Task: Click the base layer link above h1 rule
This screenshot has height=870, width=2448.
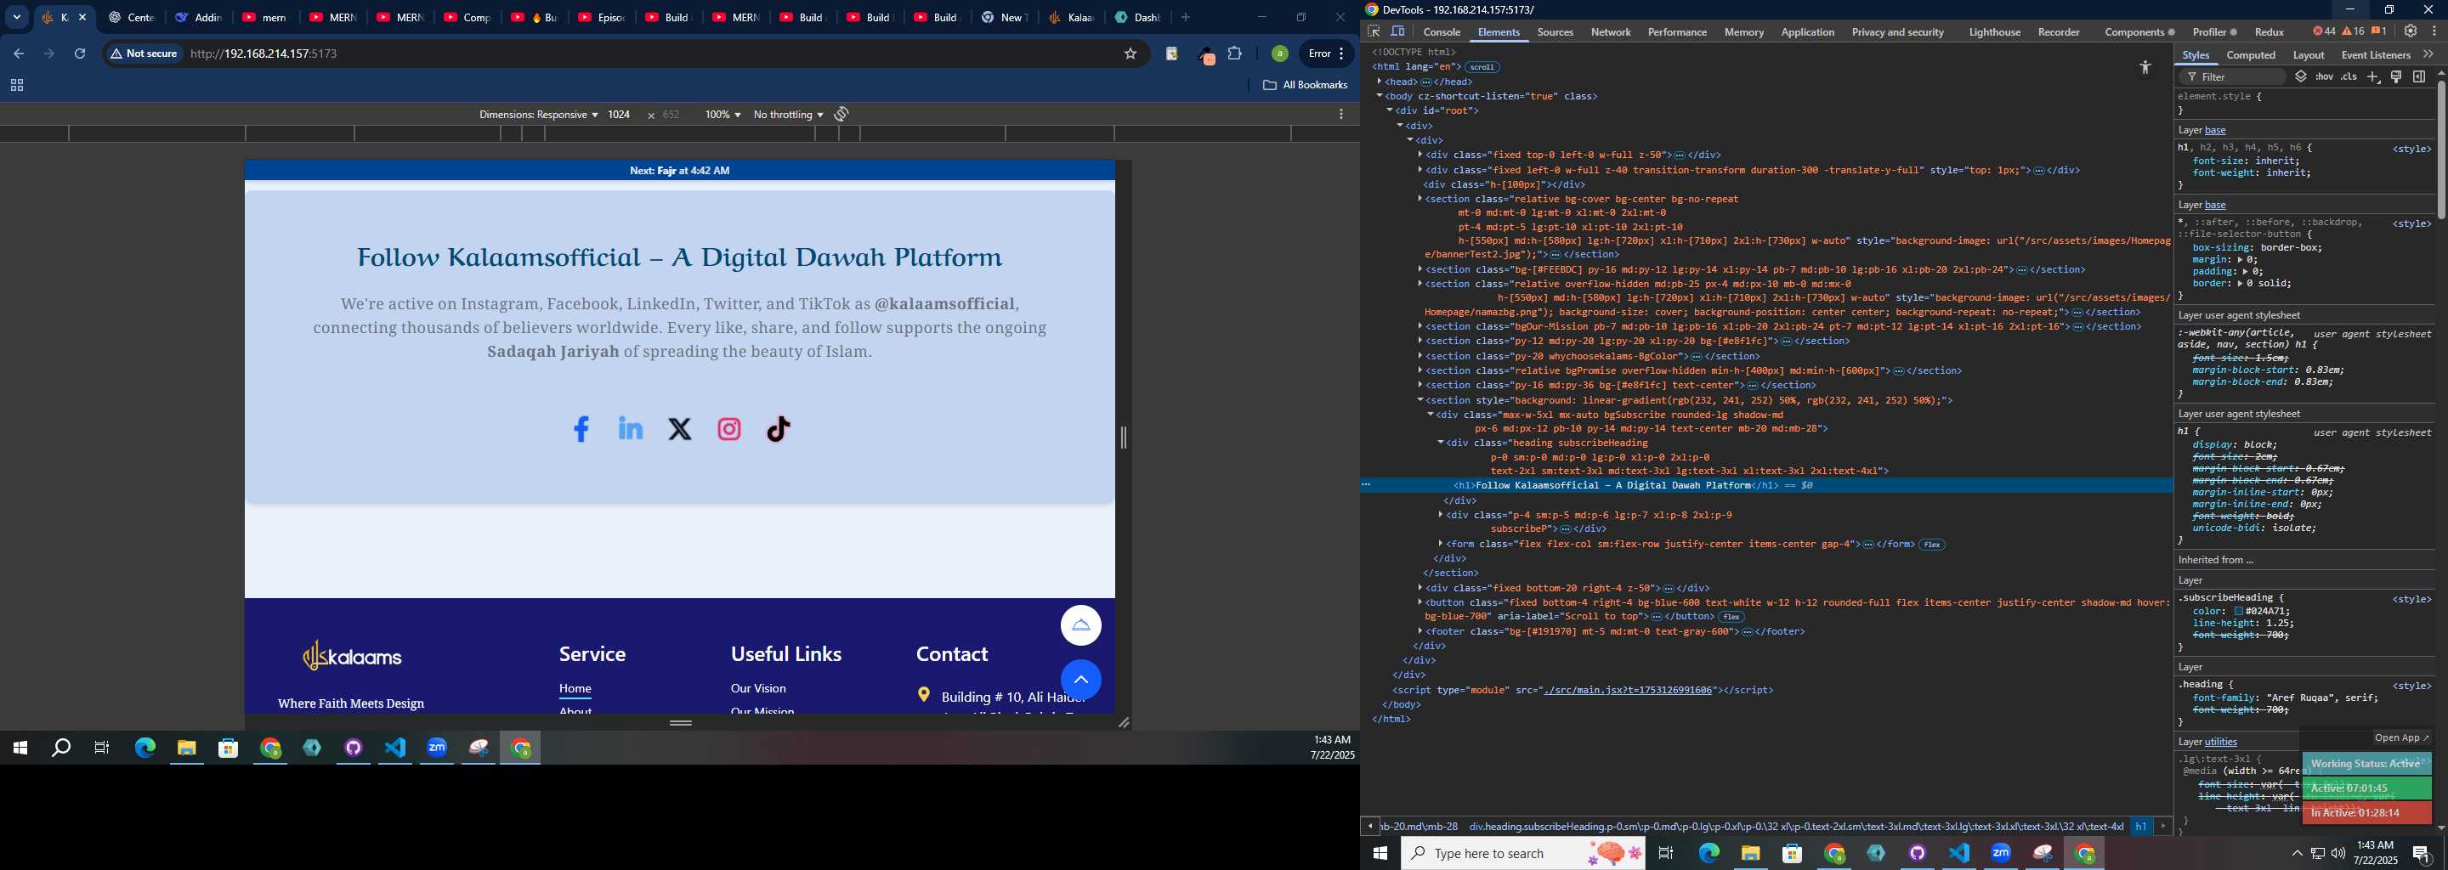Action: click(2215, 130)
